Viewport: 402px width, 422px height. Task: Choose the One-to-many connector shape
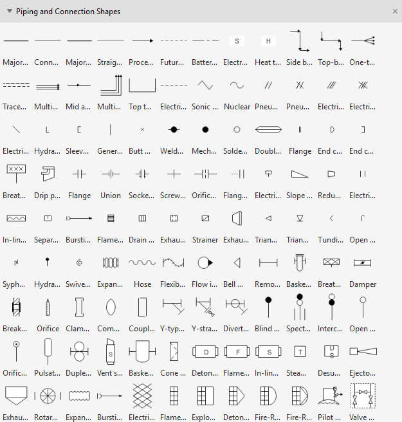click(x=363, y=41)
